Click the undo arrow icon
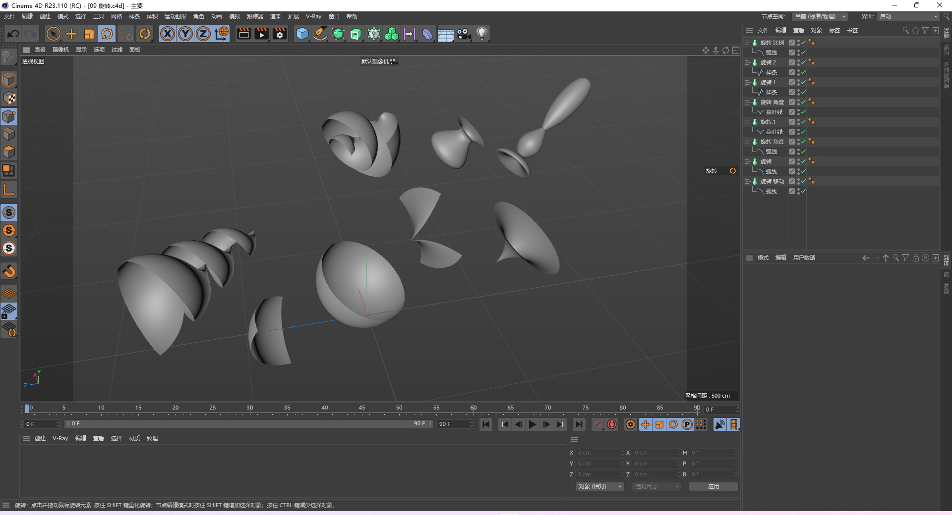Image resolution: width=952 pixels, height=515 pixels. point(13,34)
